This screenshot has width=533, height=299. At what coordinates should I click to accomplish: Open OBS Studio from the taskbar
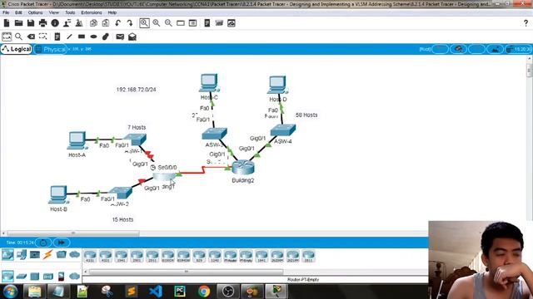tap(228, 292)
